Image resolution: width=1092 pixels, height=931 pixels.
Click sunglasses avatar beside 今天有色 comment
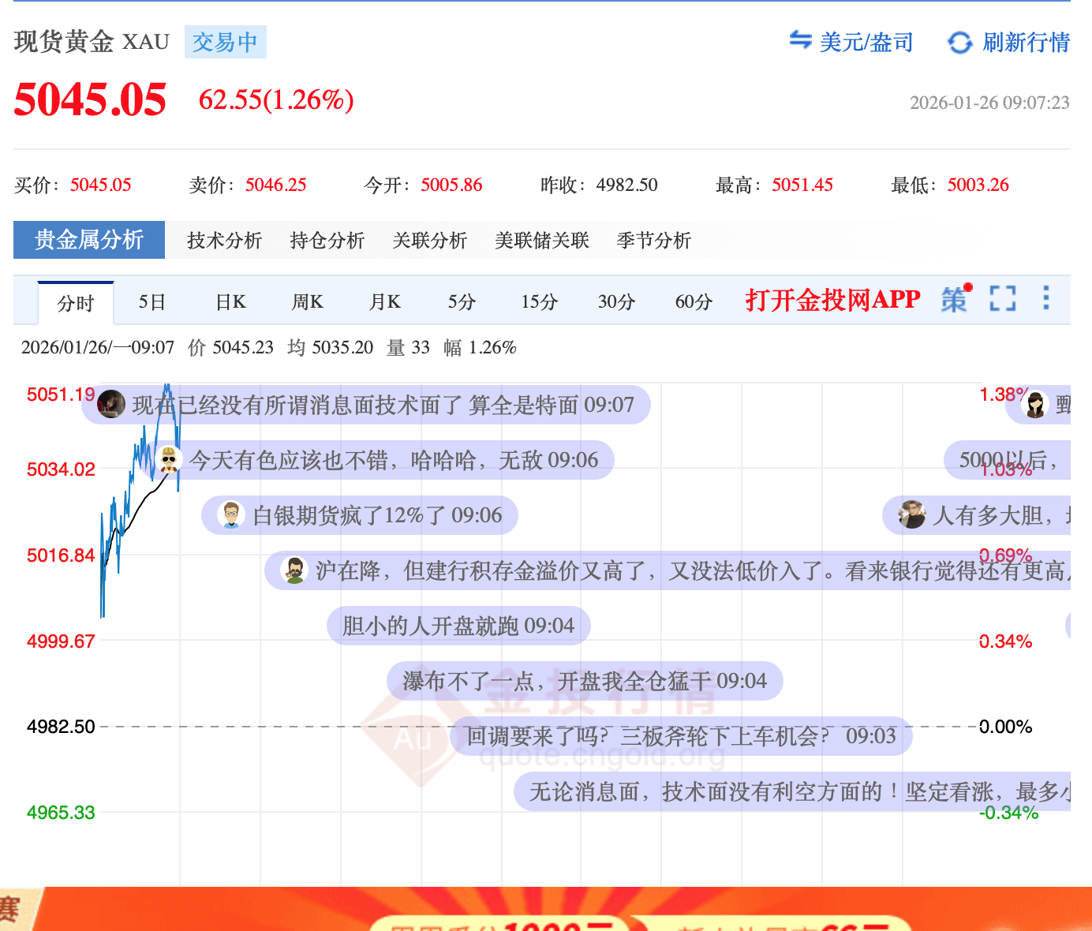[x=169, y=459]
